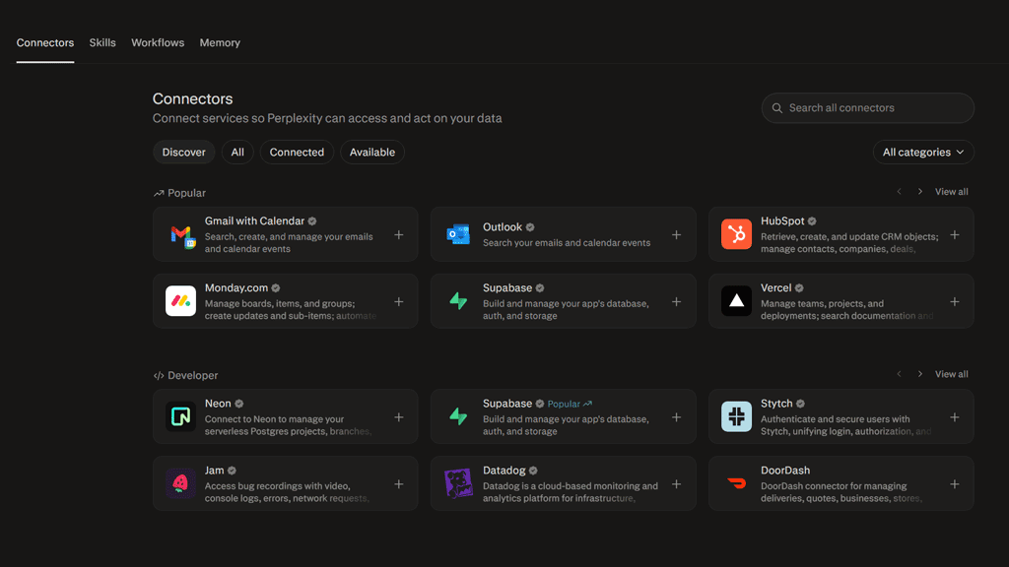Open the Gmail with Calendar connector icon
Screen dimensions: 1009x567
(182, 235)
